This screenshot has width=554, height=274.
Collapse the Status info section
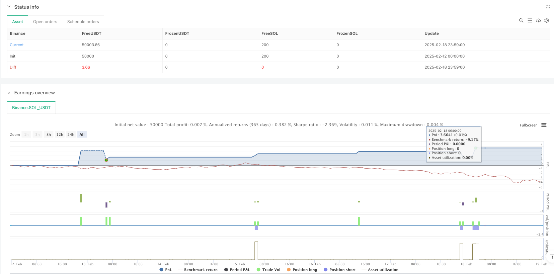point(9,7)
